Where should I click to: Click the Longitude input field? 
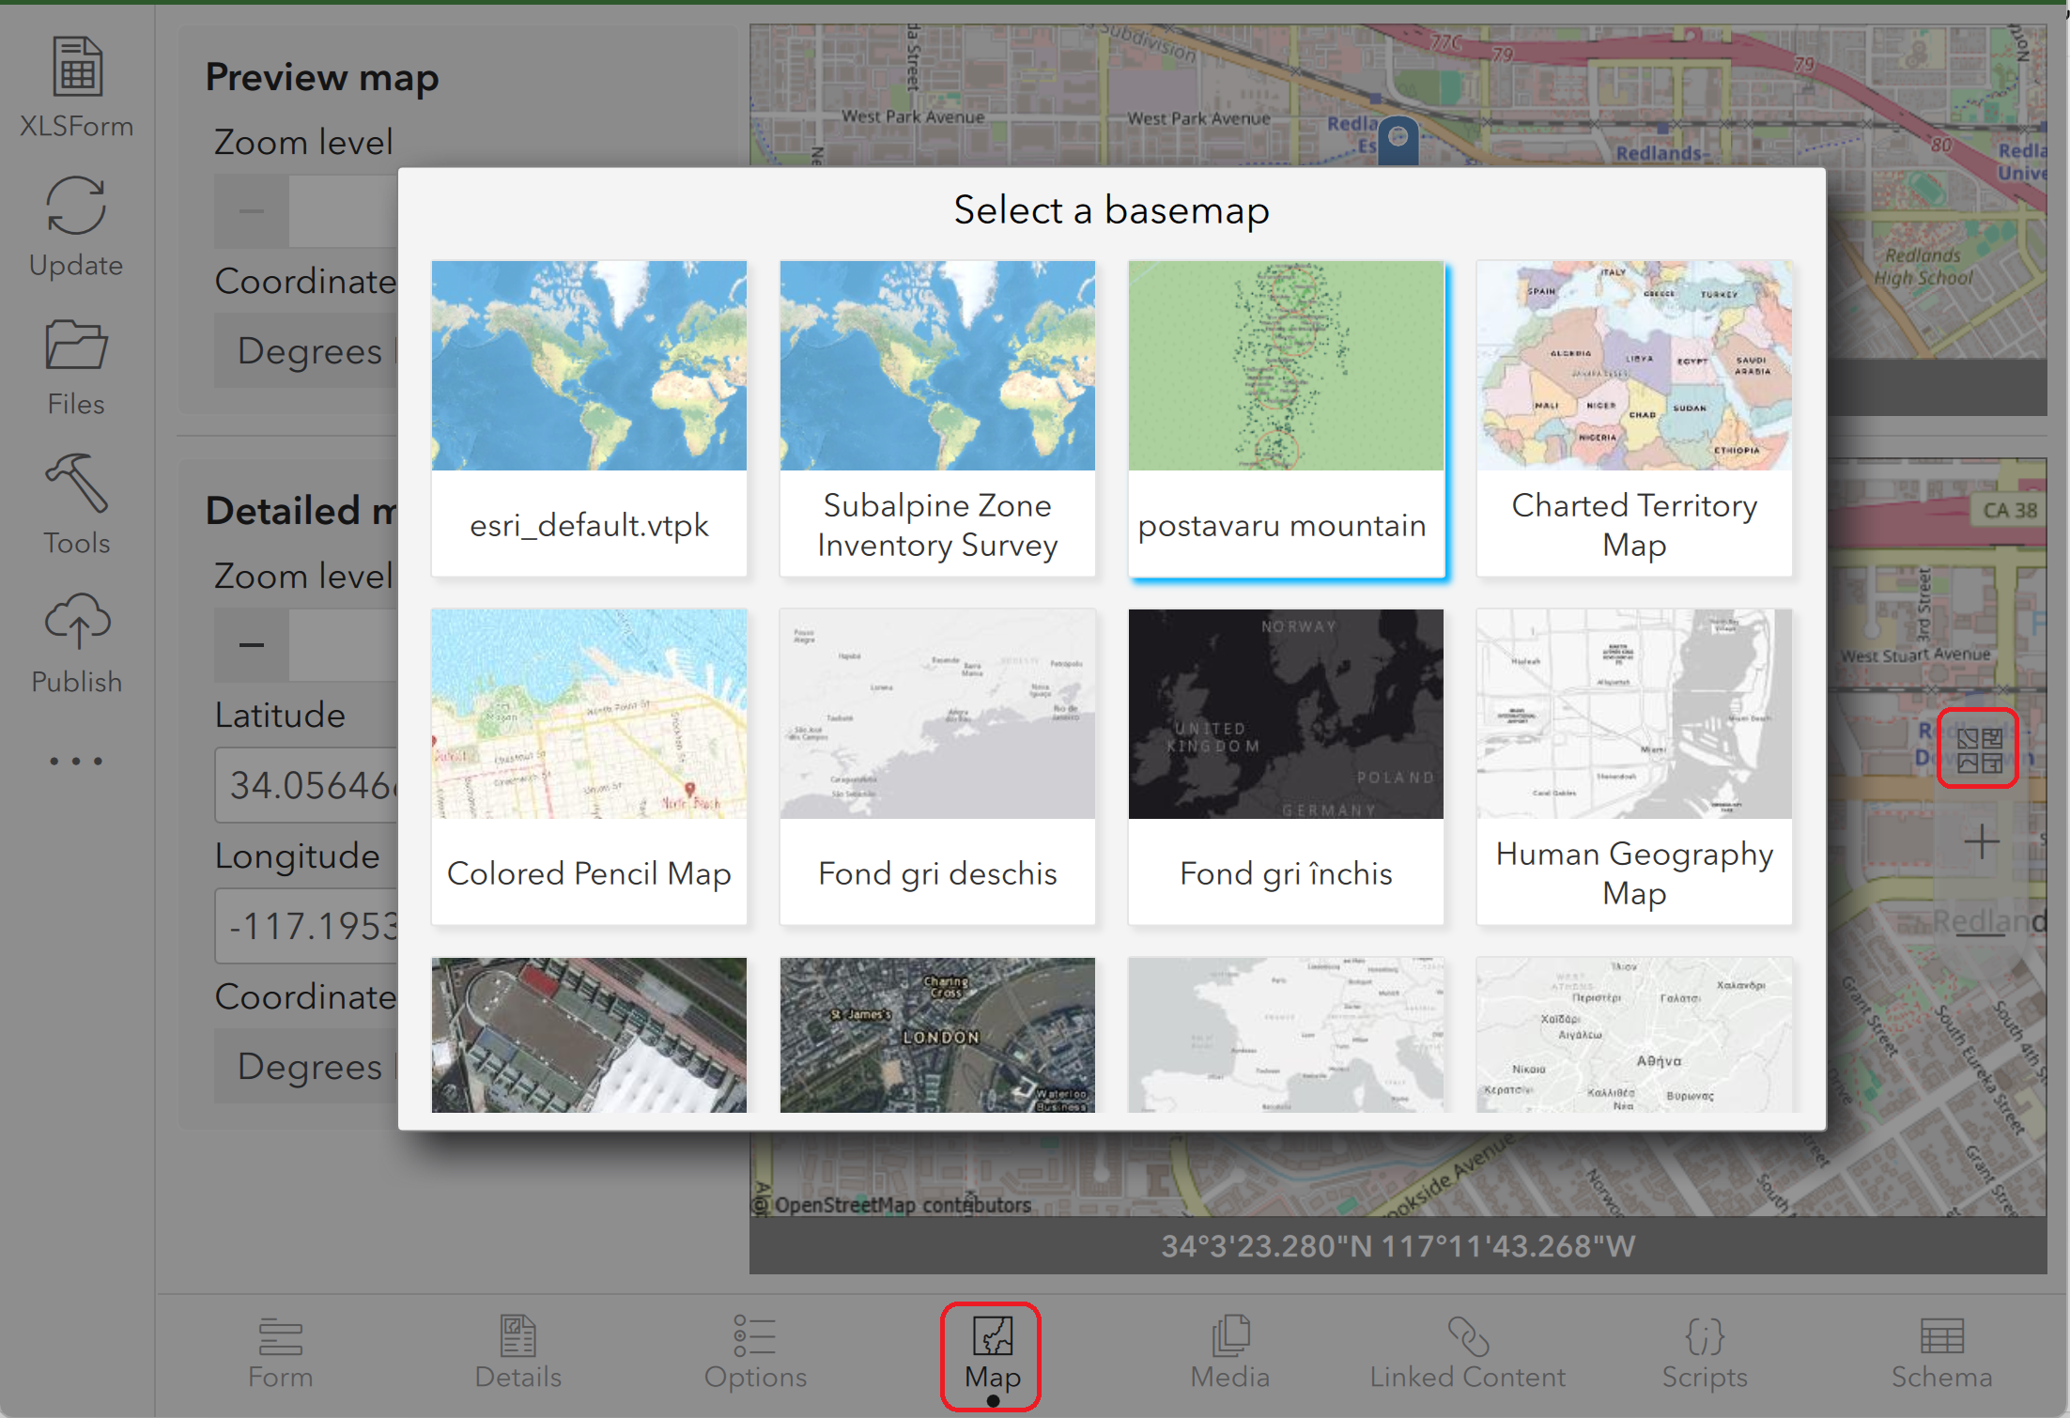(306, 926)
